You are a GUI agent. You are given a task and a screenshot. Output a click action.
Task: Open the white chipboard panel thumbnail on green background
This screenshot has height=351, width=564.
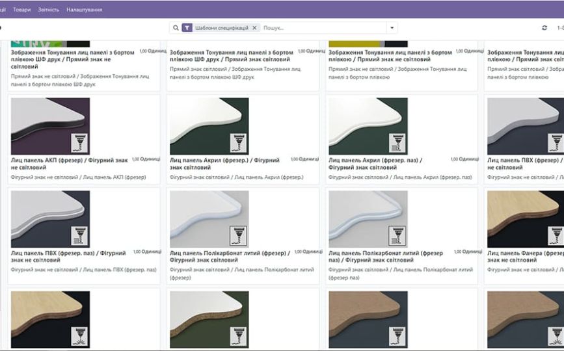209,319
